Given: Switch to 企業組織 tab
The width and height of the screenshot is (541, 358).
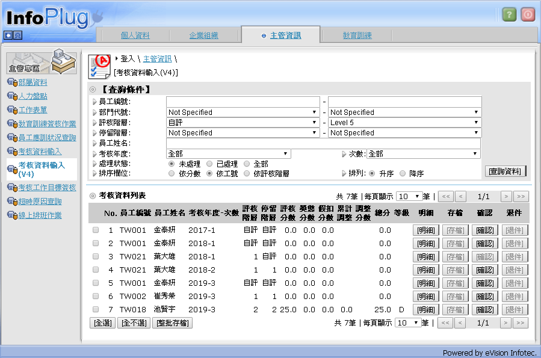Looking at the screenshot, I should [x=204, y=35].
